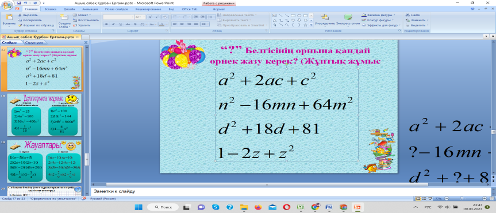Screen dimensions: 496x213
Task: Switch to slide sorter view in status bar
Action: tap(424, 199)
